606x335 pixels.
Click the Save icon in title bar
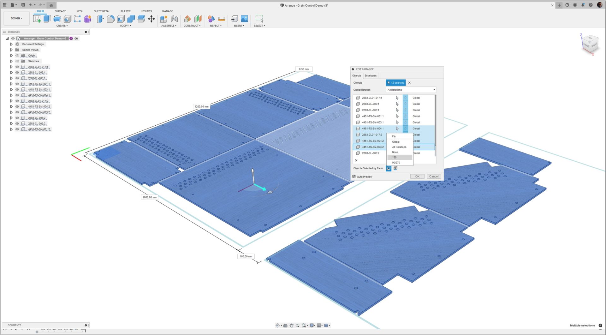click(x=23, y=5)
